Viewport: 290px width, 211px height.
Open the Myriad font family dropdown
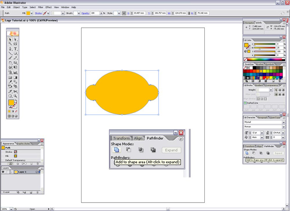pyautogui.click(x=284, y=122)
